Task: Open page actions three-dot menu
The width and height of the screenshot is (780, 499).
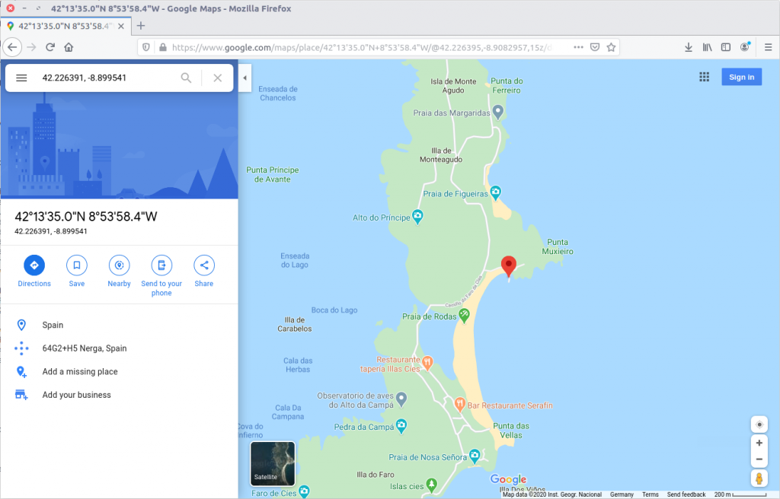Action: (578, 47)
